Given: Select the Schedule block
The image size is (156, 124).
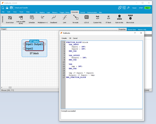Looking at the screenshot, I should (x=32, y=19).
